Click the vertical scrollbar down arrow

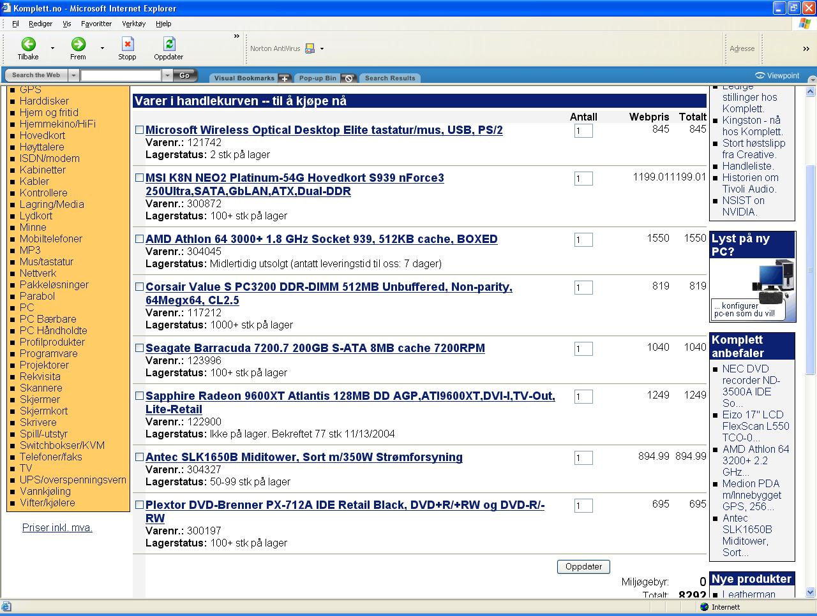point(811,592)
